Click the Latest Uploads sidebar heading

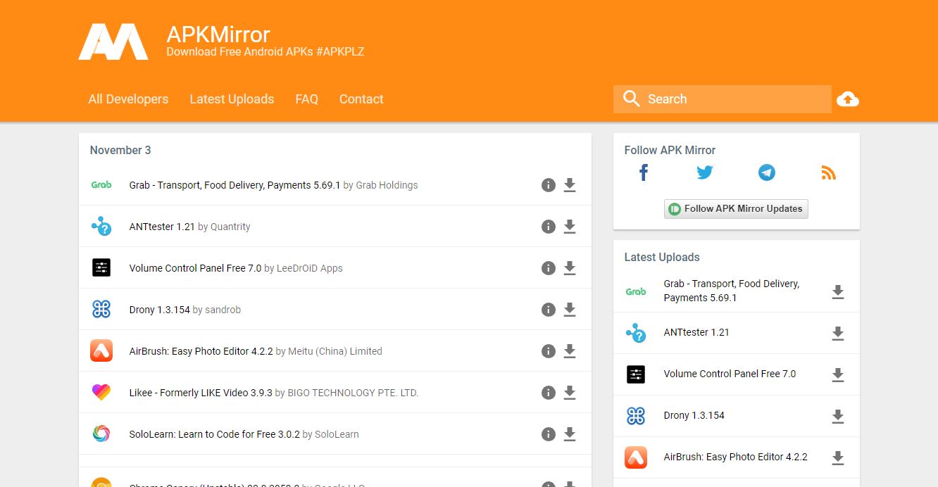pyautogui.click(x=662, y=257)
